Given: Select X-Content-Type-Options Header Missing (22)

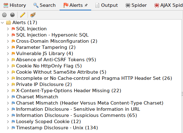Looking at the screenshot, I should [69, 91].
